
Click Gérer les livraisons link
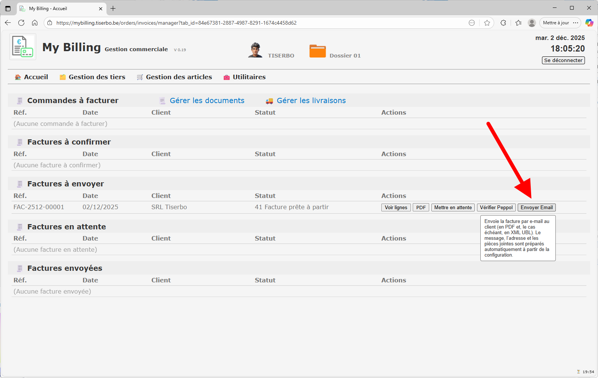(x=311, y=100)
